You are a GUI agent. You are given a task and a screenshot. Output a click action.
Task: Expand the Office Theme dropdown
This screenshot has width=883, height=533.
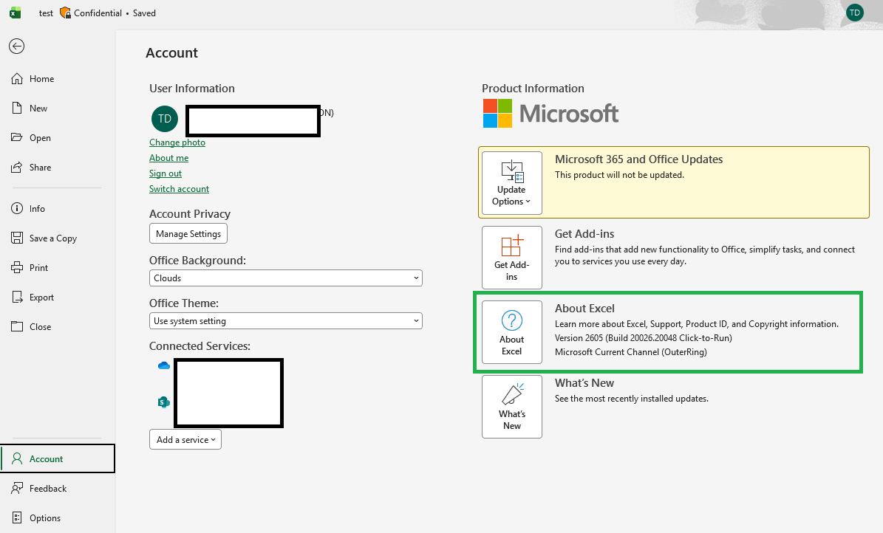(x=285, y=321)
